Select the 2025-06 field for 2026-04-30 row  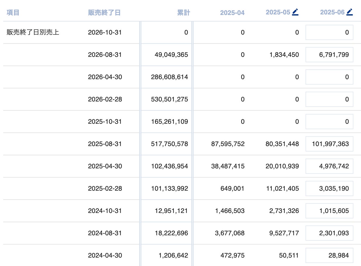329,77
